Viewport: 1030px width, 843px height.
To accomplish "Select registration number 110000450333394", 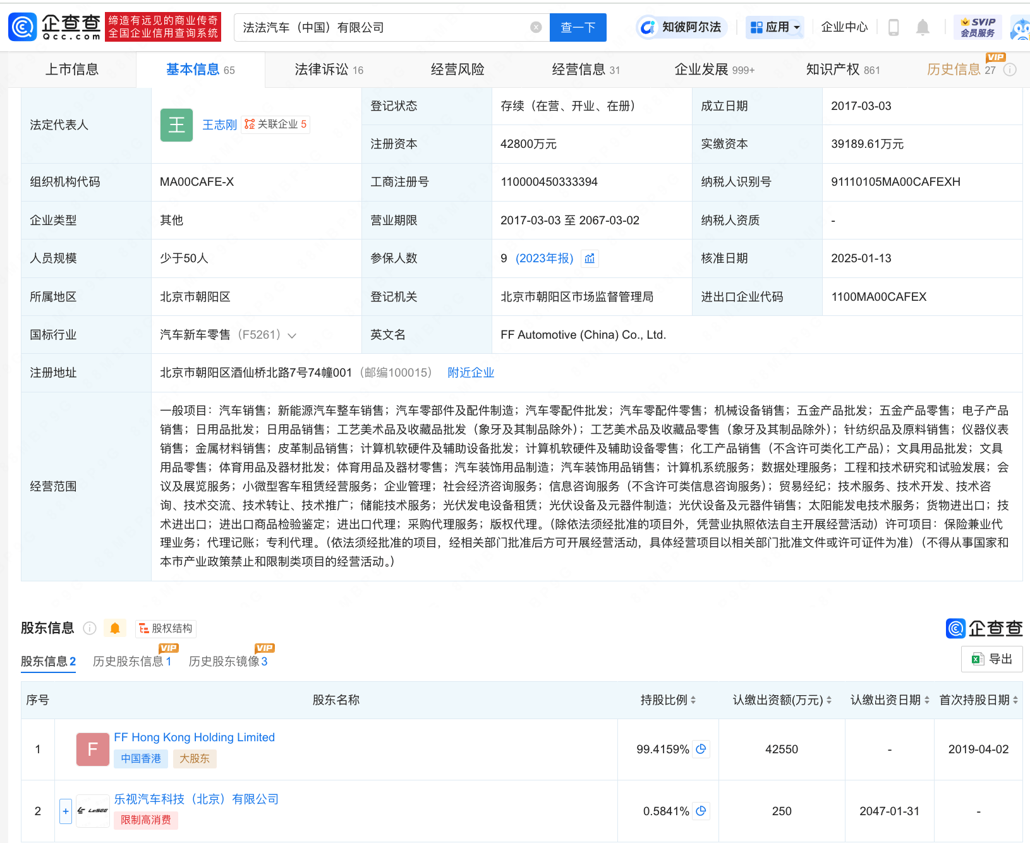I will [x=549, y=182].
